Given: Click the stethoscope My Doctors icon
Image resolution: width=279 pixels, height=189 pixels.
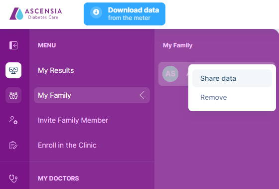Looking at the screenshot, I should point(13,179).
